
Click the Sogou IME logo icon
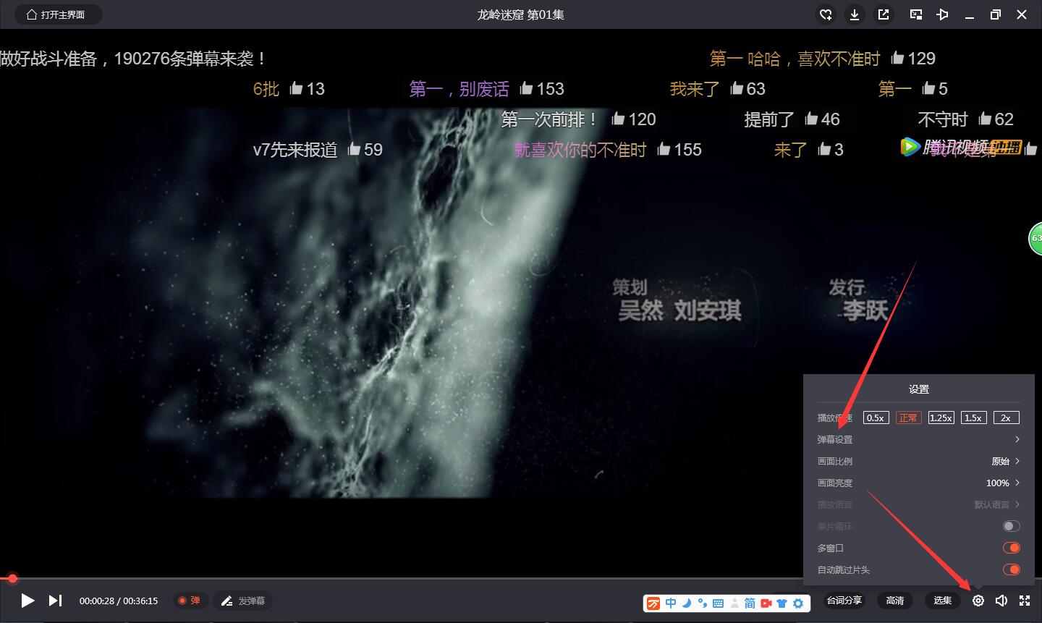[653, 603]
